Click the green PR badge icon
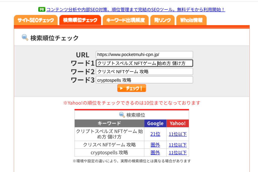The image size is (258, 172). [x=42, y=9]
